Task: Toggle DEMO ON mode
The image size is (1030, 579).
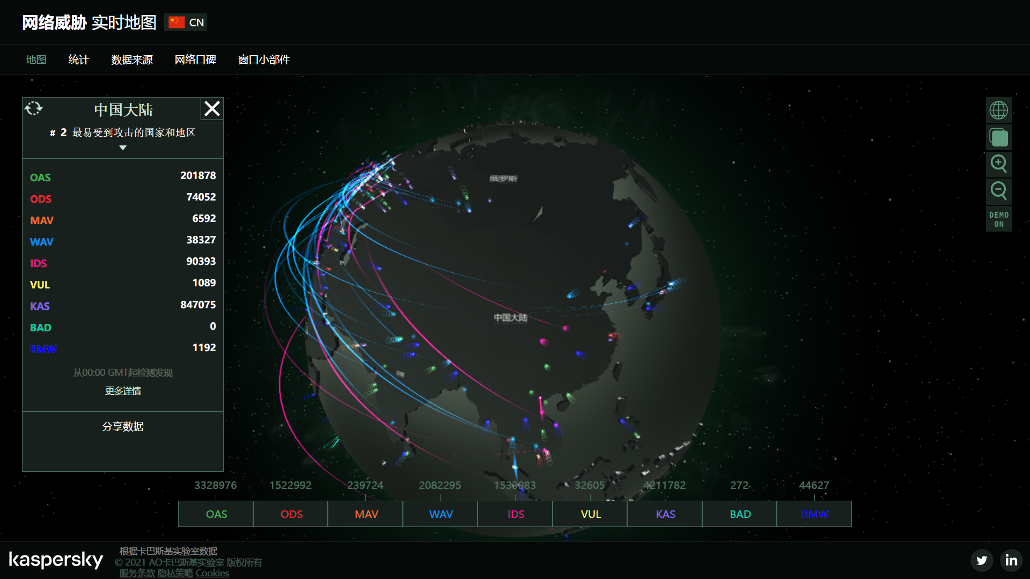Action: pyautogui.click(x=998, y=219)
